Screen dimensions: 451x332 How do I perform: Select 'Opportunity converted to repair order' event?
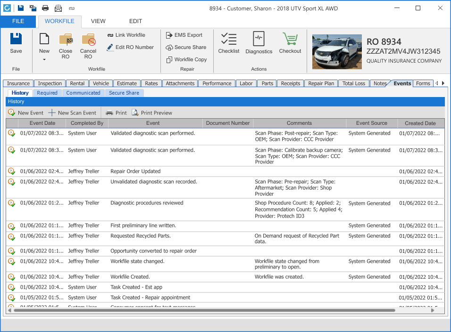(x=154, y=251)
